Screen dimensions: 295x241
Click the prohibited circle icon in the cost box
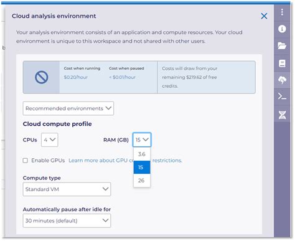click(x=42, y=77)
